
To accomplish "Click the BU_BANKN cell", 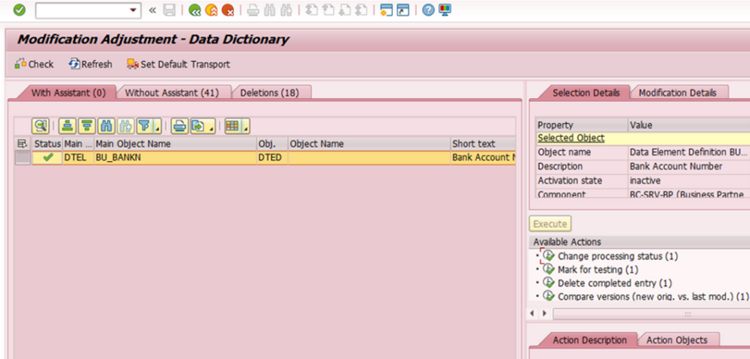I will click(175, 158).
